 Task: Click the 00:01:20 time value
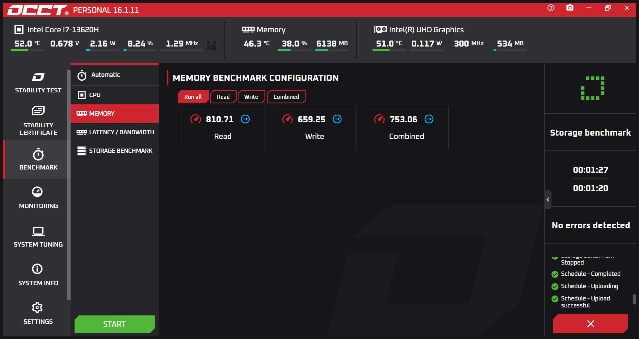point(590,188)
